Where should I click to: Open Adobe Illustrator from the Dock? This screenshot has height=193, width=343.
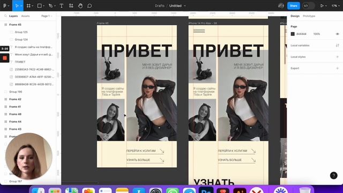[x=240, y=190]
